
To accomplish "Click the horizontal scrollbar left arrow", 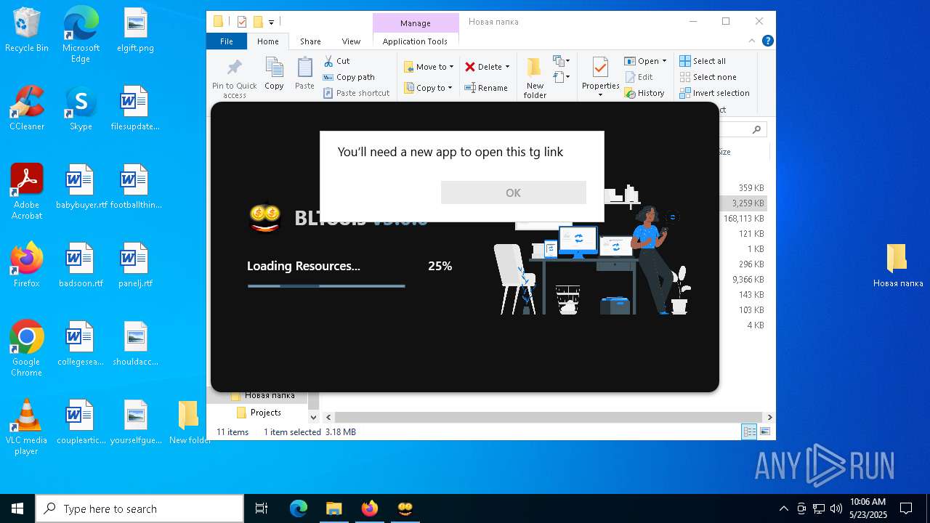I will (328, 417).
